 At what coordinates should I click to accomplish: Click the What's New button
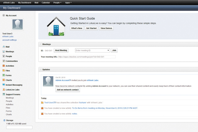[x=77, y=28]
